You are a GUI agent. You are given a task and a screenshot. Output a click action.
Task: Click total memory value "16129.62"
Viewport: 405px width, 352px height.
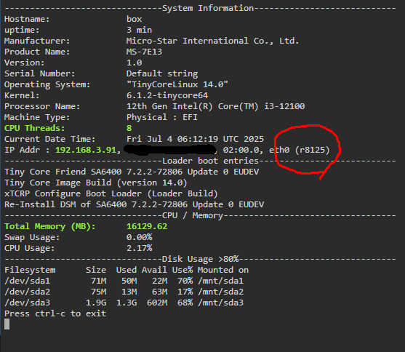(147, 226)
